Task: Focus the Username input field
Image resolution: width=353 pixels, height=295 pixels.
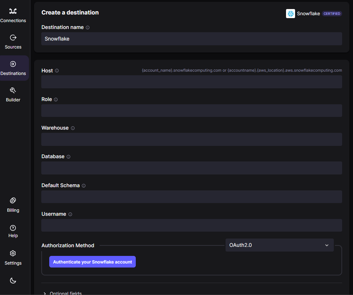Action: click(x=192, y=225)
